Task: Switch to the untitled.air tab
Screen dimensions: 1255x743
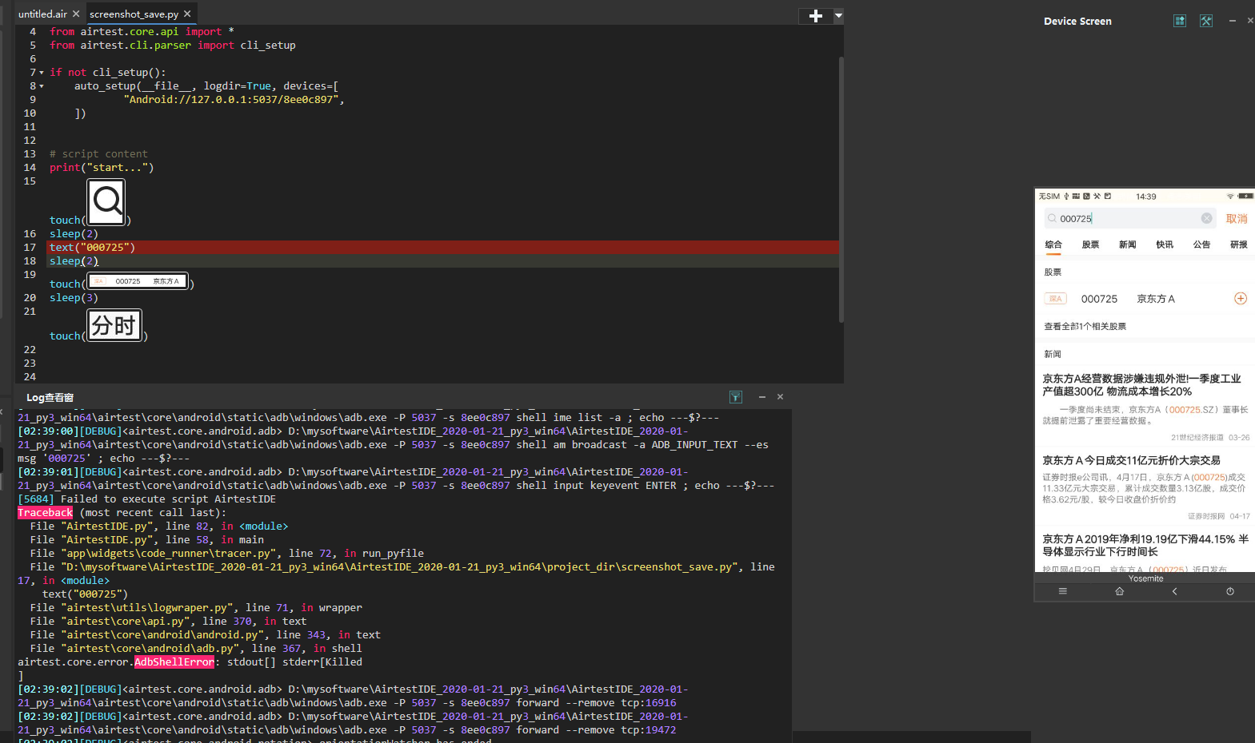Action: pos(42,14)
